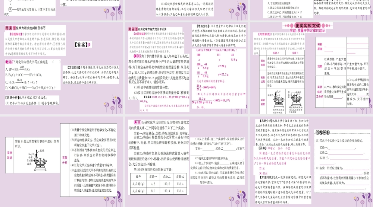Image resolution: width=373 pixels, height=207 pixels.
Task: Click the 反应前(g) row header cell
Action: click(138, 184)
